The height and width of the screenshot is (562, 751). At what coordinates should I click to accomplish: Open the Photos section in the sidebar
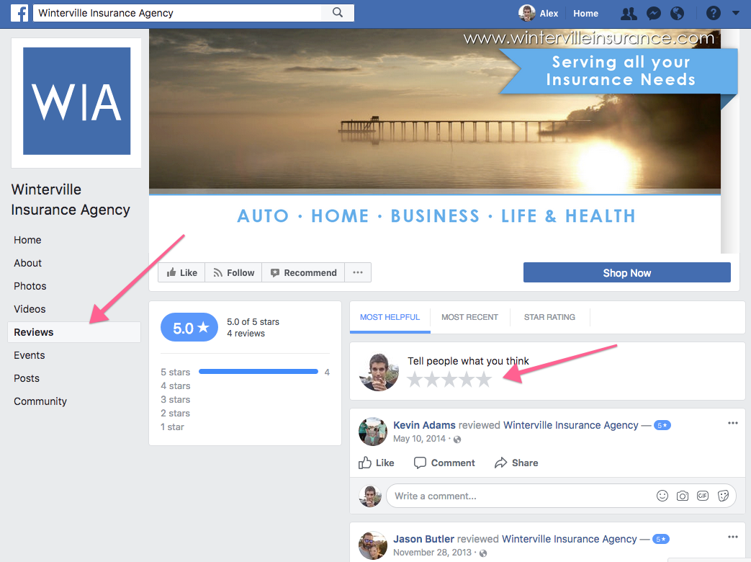[x=30, y=286]
